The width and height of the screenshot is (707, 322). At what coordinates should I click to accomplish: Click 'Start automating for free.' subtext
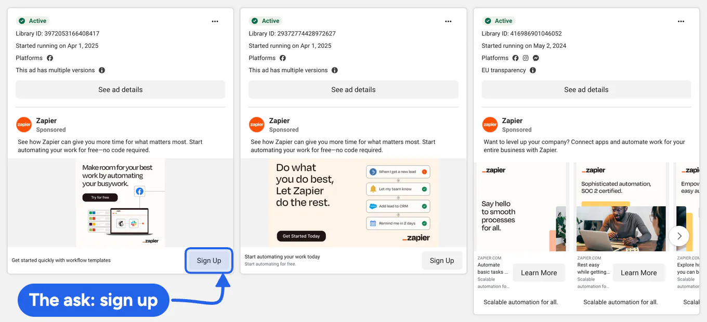point(270,264)
